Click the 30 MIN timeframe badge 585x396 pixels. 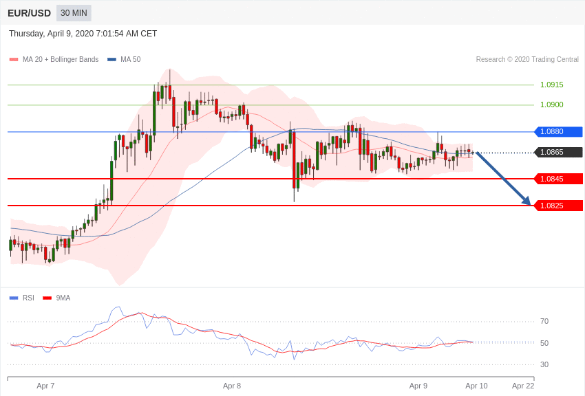pyautogui.click(x=74, y=13)
